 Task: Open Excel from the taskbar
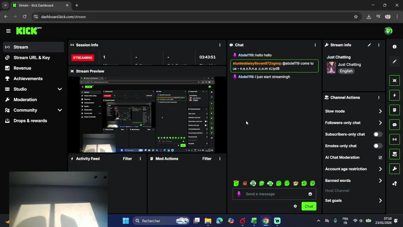pyautogui.click(x=254, y=221)
